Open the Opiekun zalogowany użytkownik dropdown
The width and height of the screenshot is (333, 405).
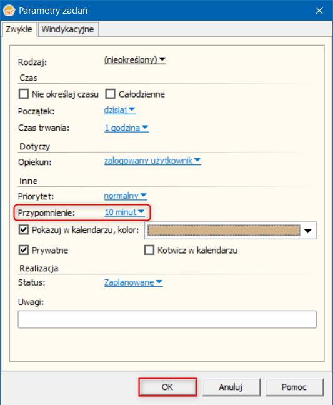point(152,161)
